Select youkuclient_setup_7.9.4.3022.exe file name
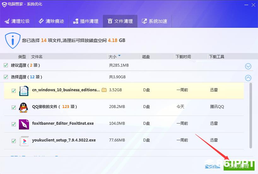The width and height of the screenshot is (258, 174). 64,140
